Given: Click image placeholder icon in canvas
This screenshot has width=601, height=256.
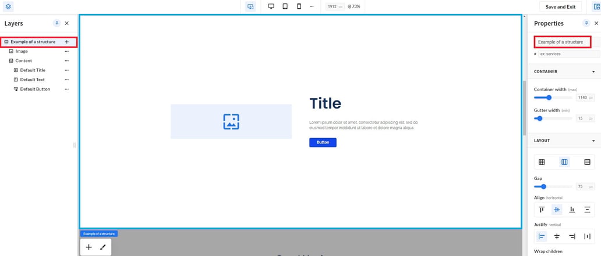Looking at the screenshot, I should click(231, 121).
